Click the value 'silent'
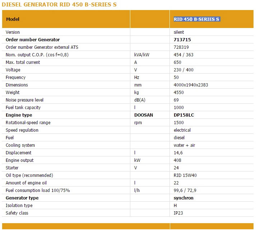The height and width of the screenshot is (230, 256). point(179,32)
